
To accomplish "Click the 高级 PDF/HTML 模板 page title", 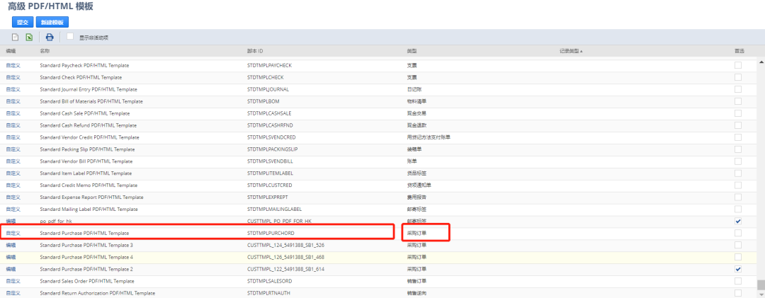I will [x=51, y=6].
